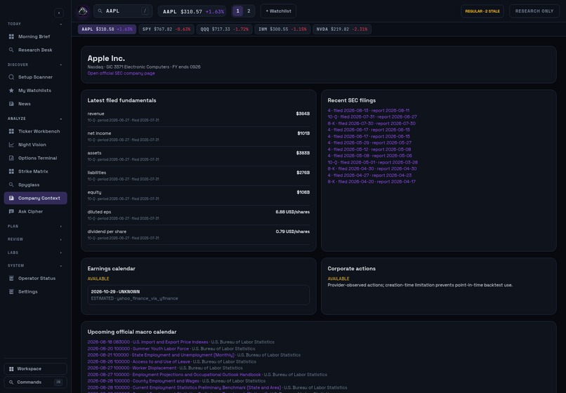Click the My Watchlists star icon
The width and height of the screenshot is (566, 393).
(11, 91)
